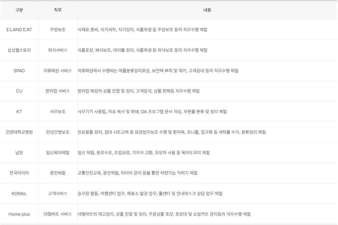Select the '고객서비스' job cell

[58, 194]
